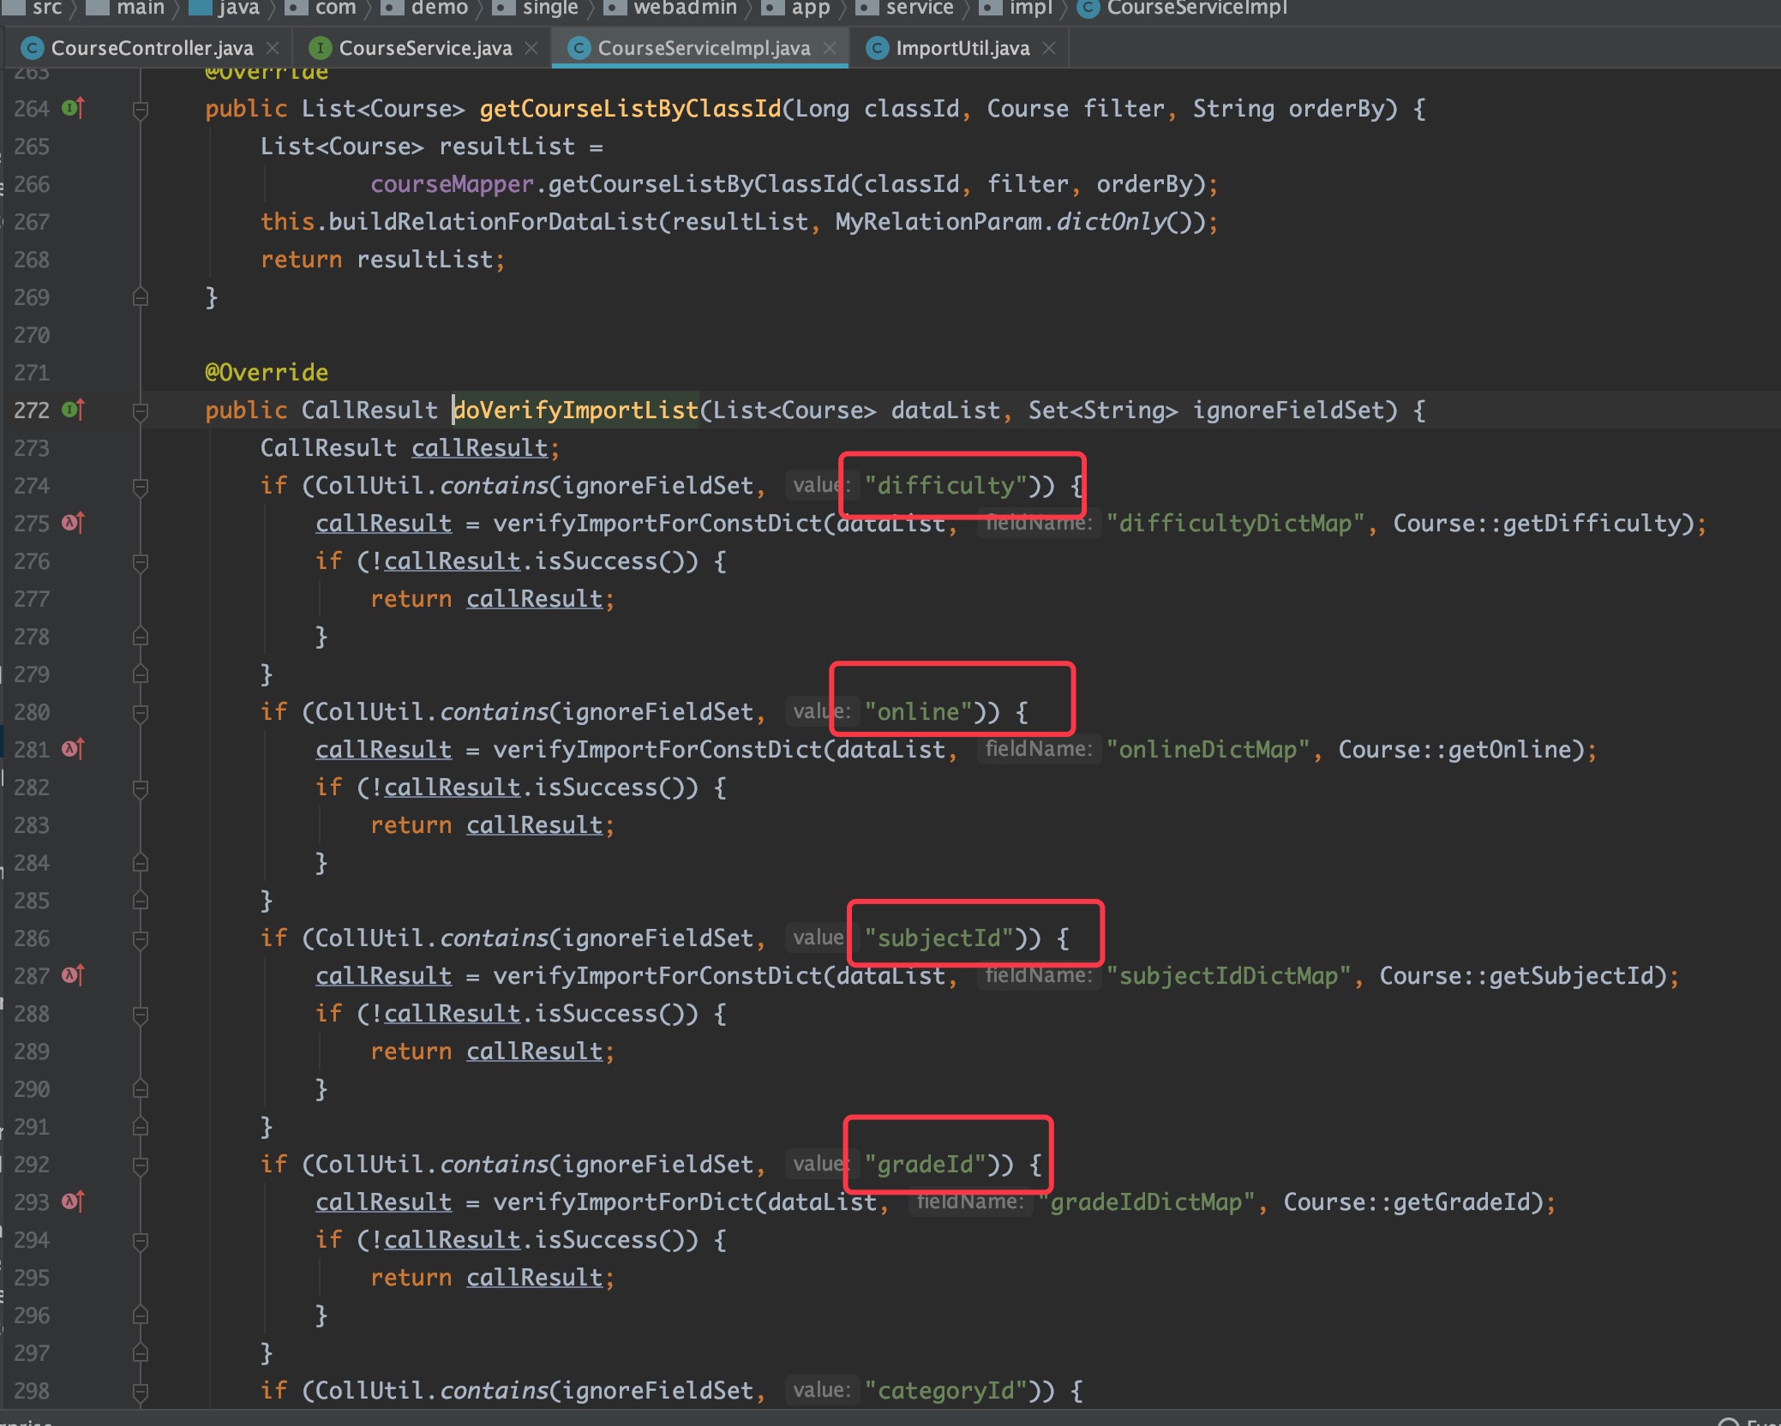Screen dimensions: 1781x1426
Task: Collapse doVerifyImportList method fold at line 272
Action: point(141,411)
